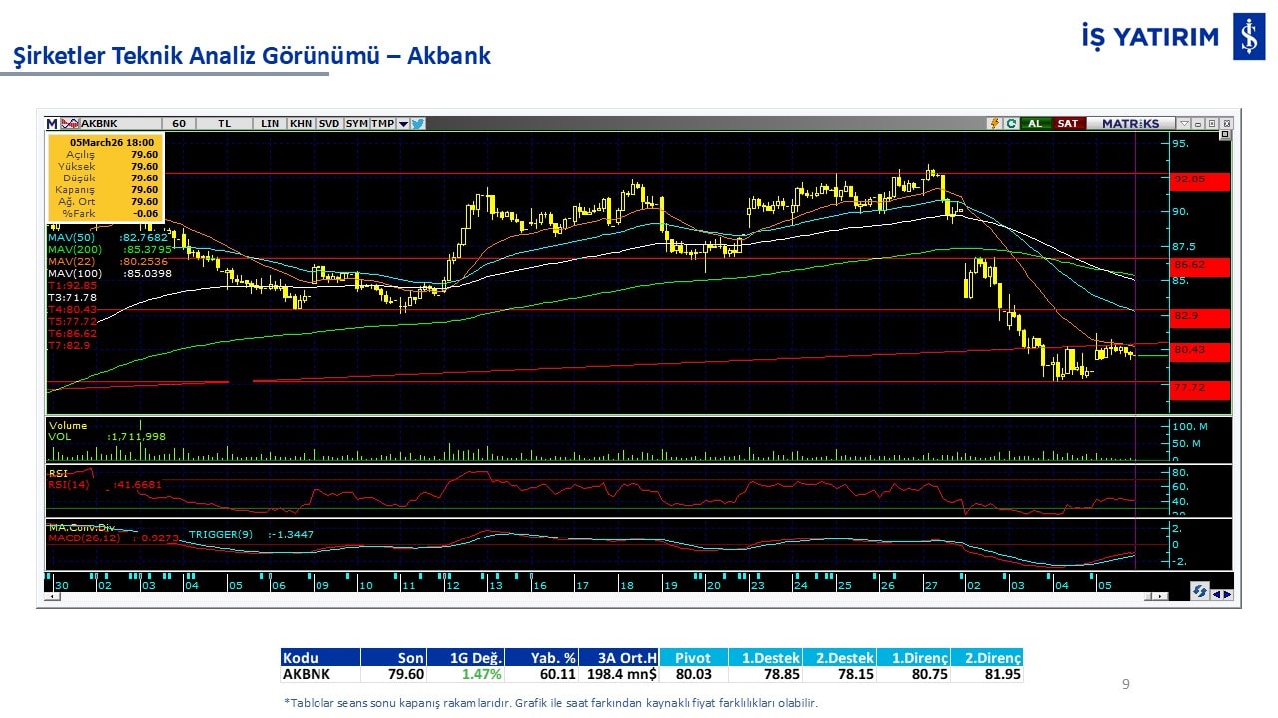This screenshot has width=1278, height=718.
Task: Toggle LIN linear scale mode
Action: [x=270, y=124]
